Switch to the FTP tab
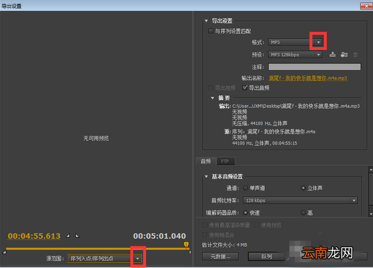Viewport: 373px width, 268px height. [x=225, y=161]
